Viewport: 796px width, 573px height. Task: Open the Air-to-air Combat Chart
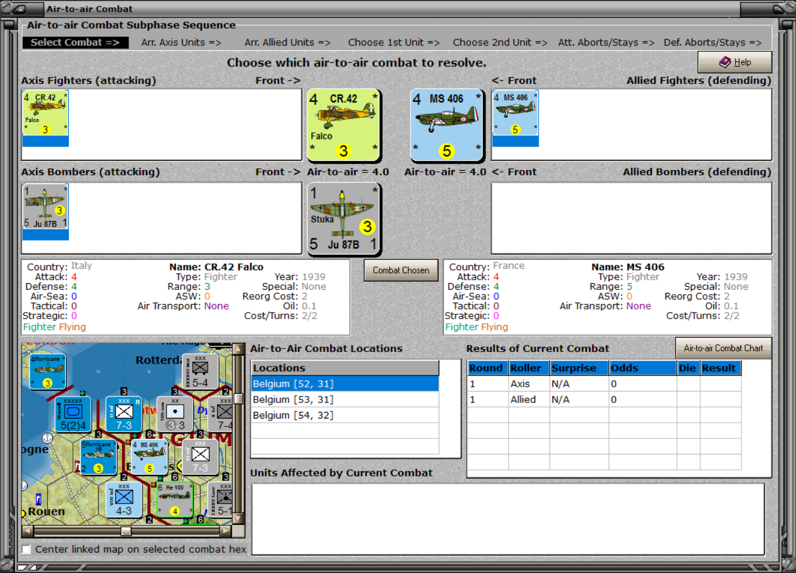[x=723, y=348]
